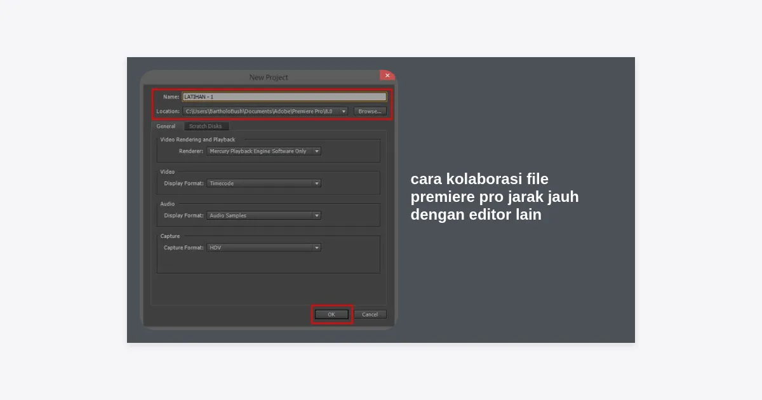
Task: Confirm the new project with OK
Action: coord(331,314)
